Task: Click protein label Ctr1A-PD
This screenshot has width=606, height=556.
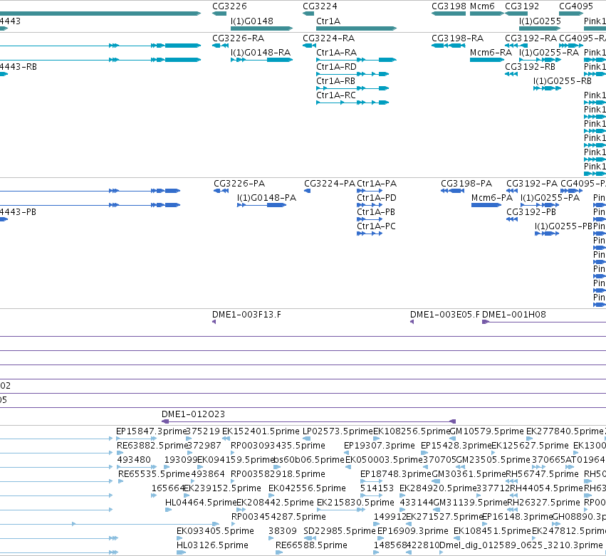Action: click(x=377, y=198)
